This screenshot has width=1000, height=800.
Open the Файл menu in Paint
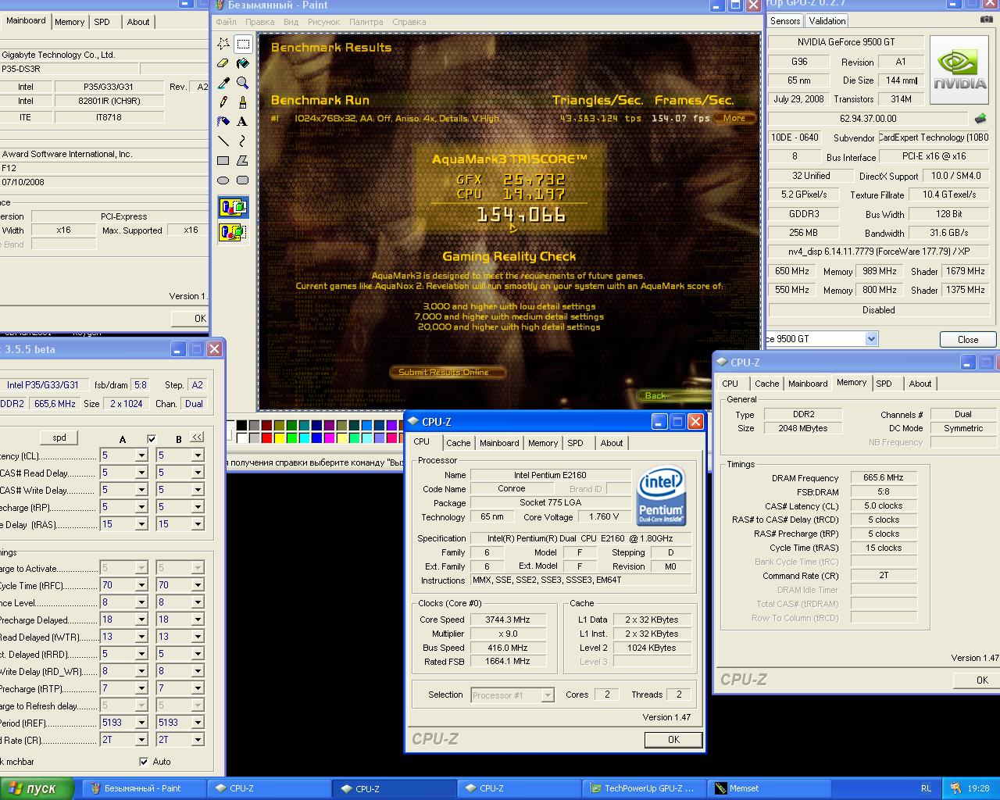226,22
